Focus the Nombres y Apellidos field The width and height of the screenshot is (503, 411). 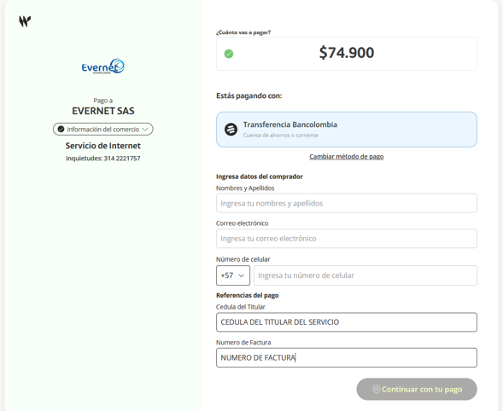point(347,203)
